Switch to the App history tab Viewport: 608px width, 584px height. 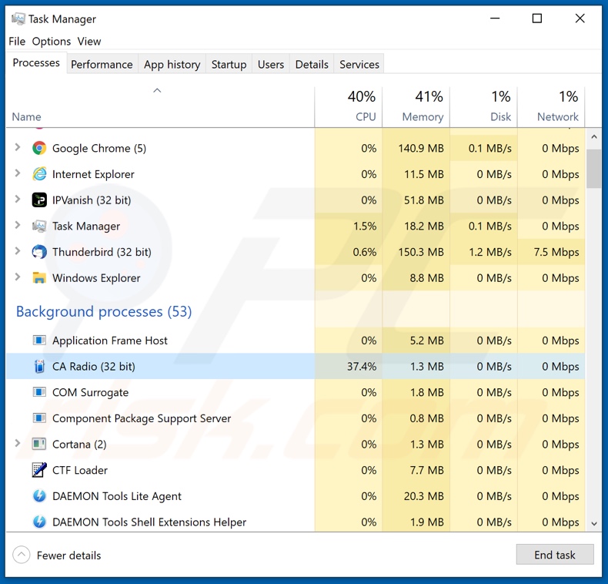172,65
